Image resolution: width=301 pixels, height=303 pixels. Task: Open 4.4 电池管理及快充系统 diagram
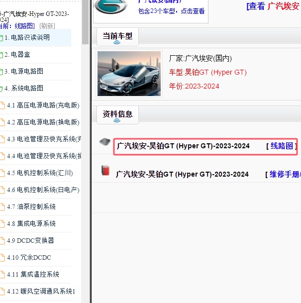tap(44, 156)
